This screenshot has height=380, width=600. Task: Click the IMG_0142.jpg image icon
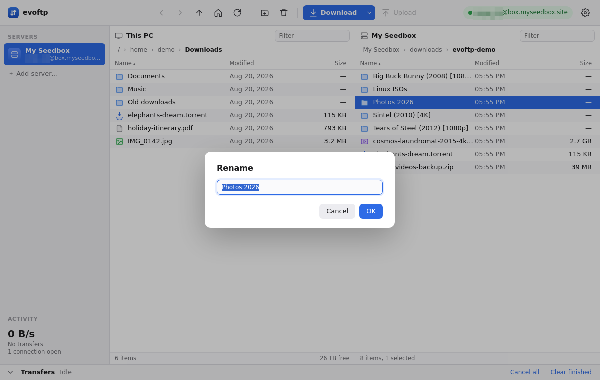pos(119,142)
